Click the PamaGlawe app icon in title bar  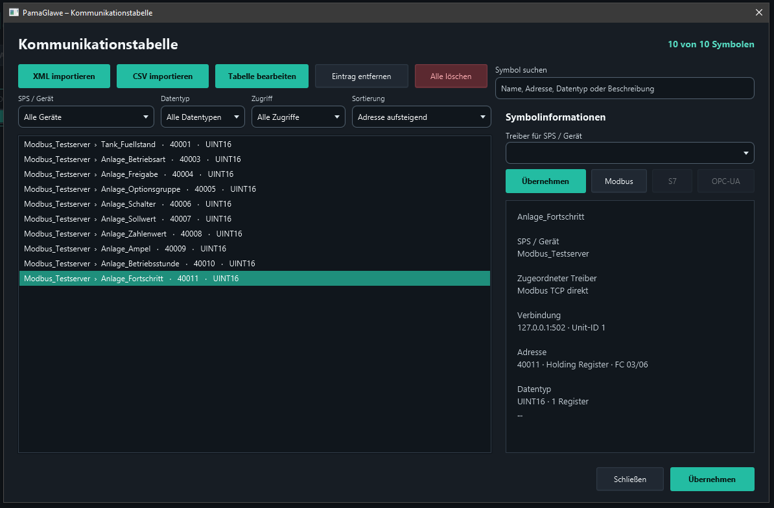tap(14, 12)
